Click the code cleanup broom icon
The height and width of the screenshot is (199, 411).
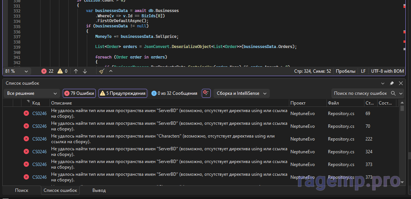(x=102, y=71)
